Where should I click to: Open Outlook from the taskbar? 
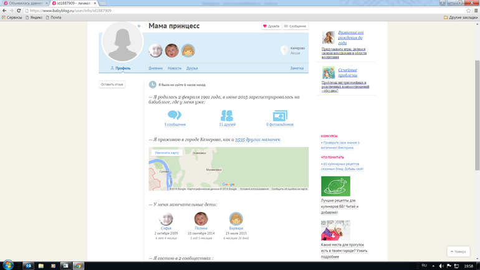click(28, 266)
